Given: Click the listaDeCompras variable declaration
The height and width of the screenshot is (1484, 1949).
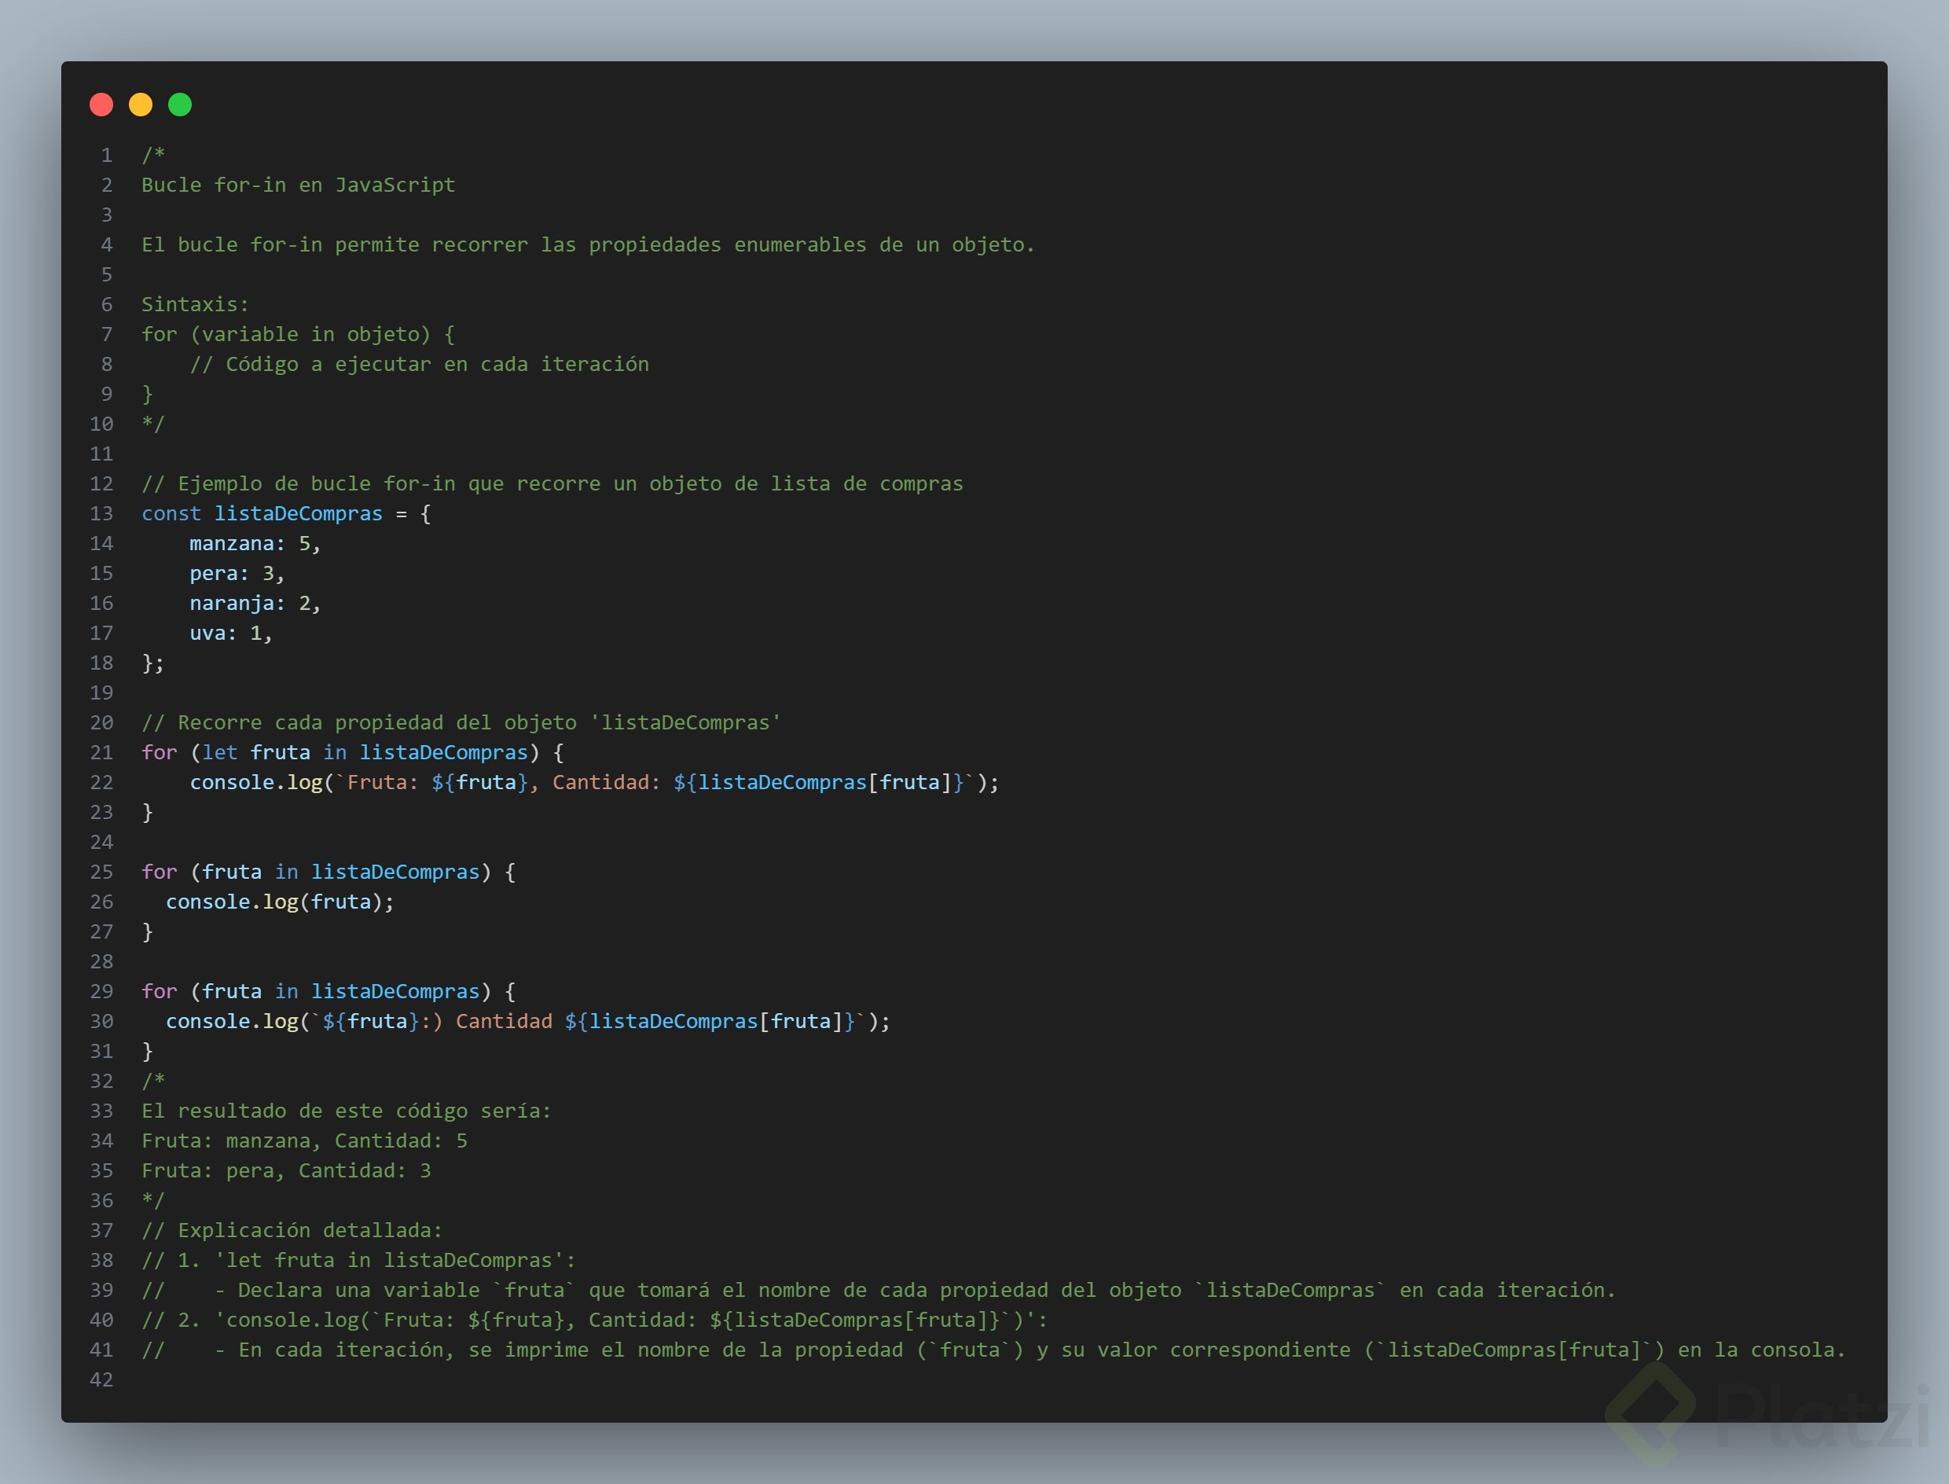Looking at the screenshot, I should [299, 513].
